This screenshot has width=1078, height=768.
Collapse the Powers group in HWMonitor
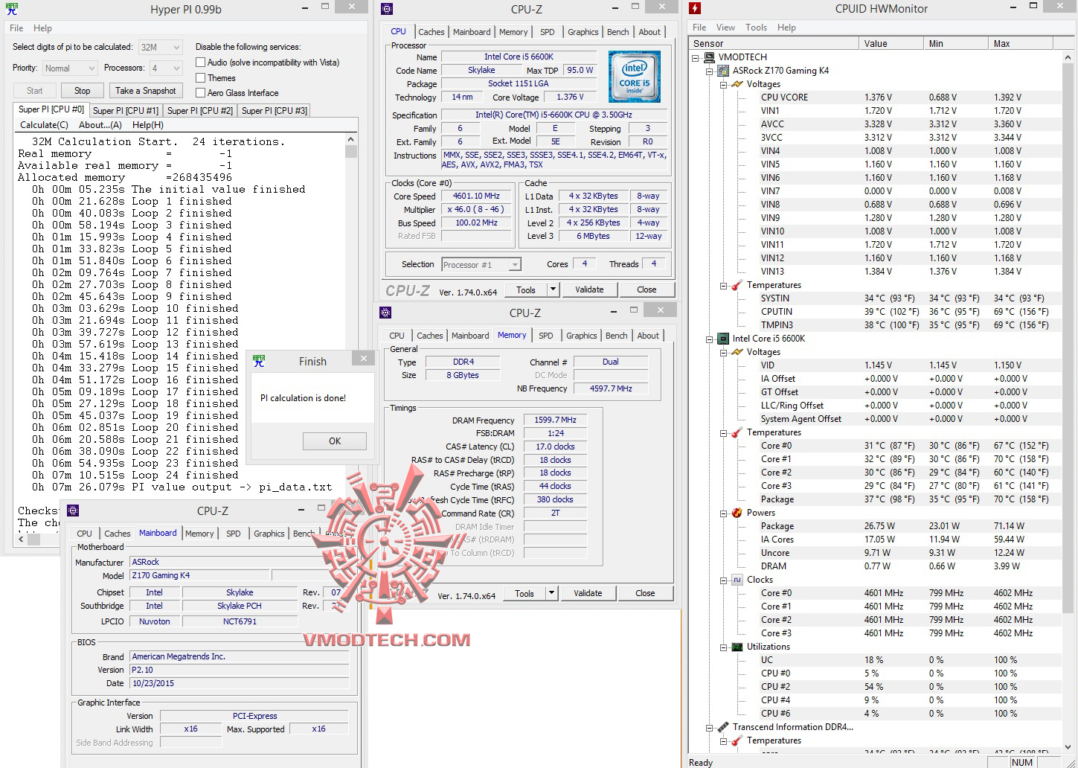(x=723, y=513)
